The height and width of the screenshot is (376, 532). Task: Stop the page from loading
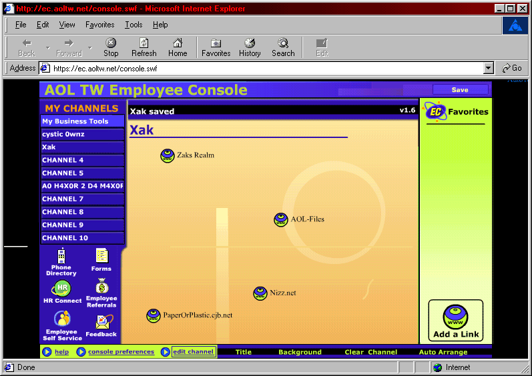111,47
